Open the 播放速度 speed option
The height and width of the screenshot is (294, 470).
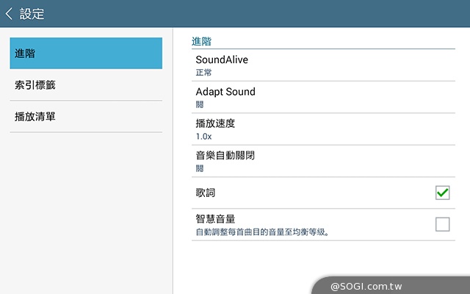[215, 123]
